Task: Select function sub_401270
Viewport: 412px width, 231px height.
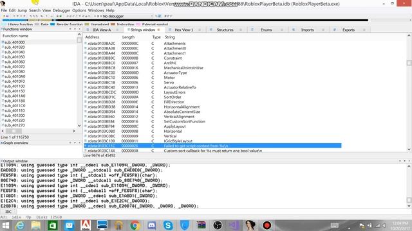Action: (x=15, y=125)
